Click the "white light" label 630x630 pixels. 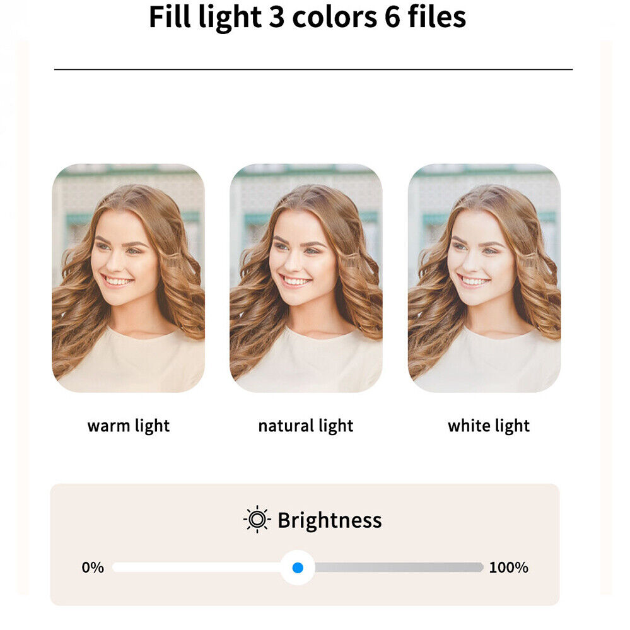point(489,426)
